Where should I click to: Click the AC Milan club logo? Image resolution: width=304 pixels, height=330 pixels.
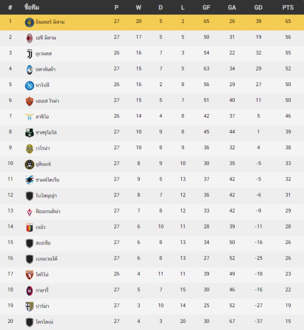pyautogui.click(x=29, y=39)
